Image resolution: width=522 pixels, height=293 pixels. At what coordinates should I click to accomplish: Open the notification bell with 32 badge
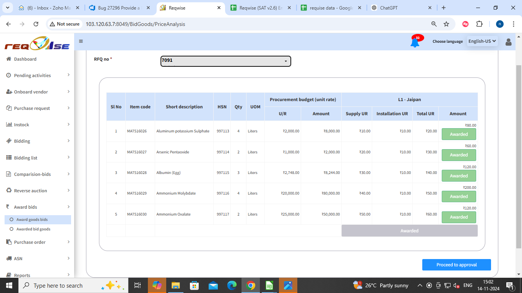[x=415, y=42]
